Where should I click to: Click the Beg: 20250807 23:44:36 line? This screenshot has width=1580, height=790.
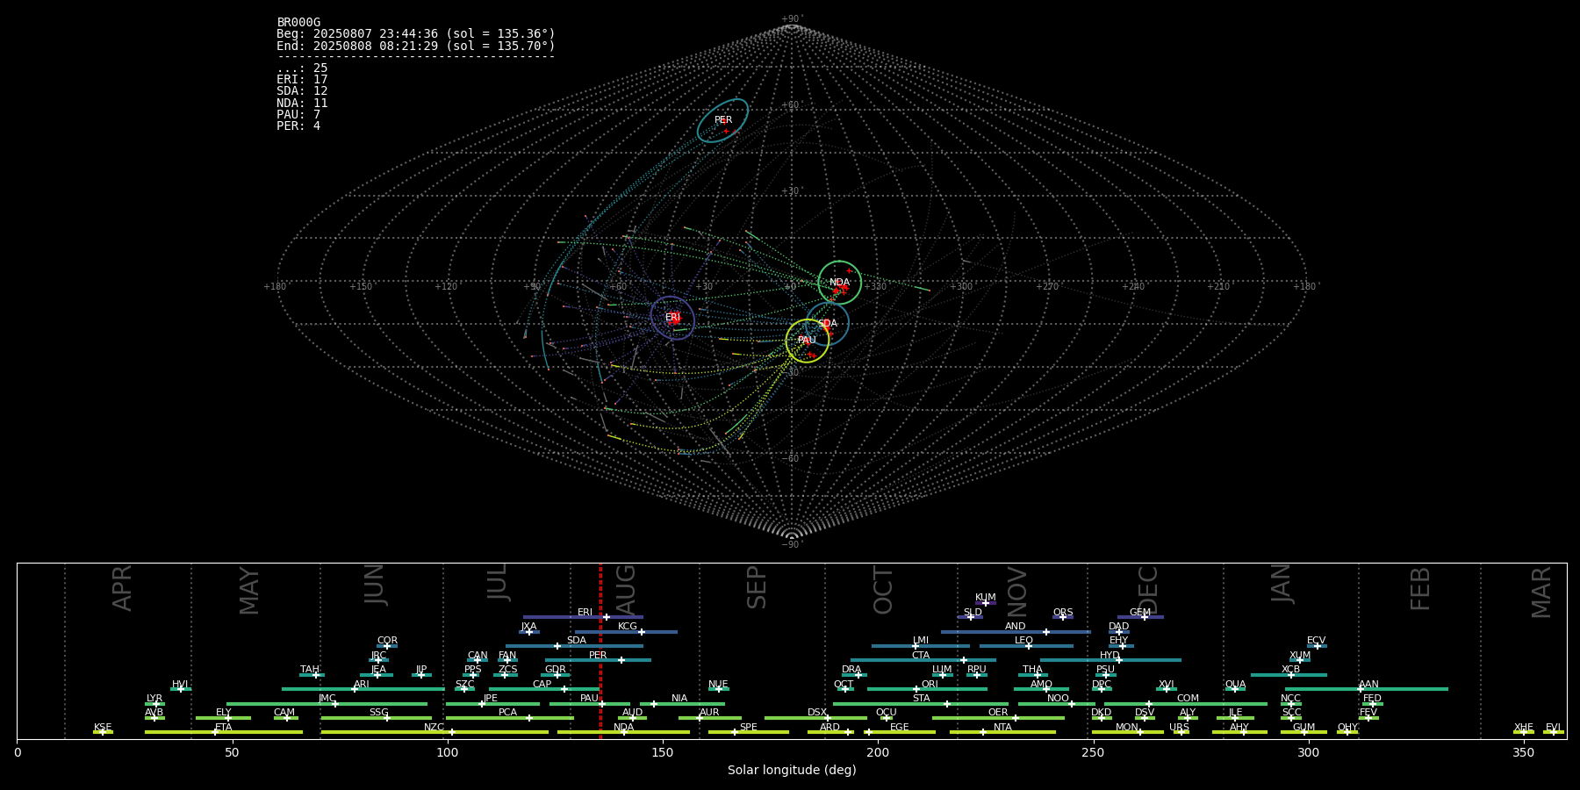(x=416, y=34)
